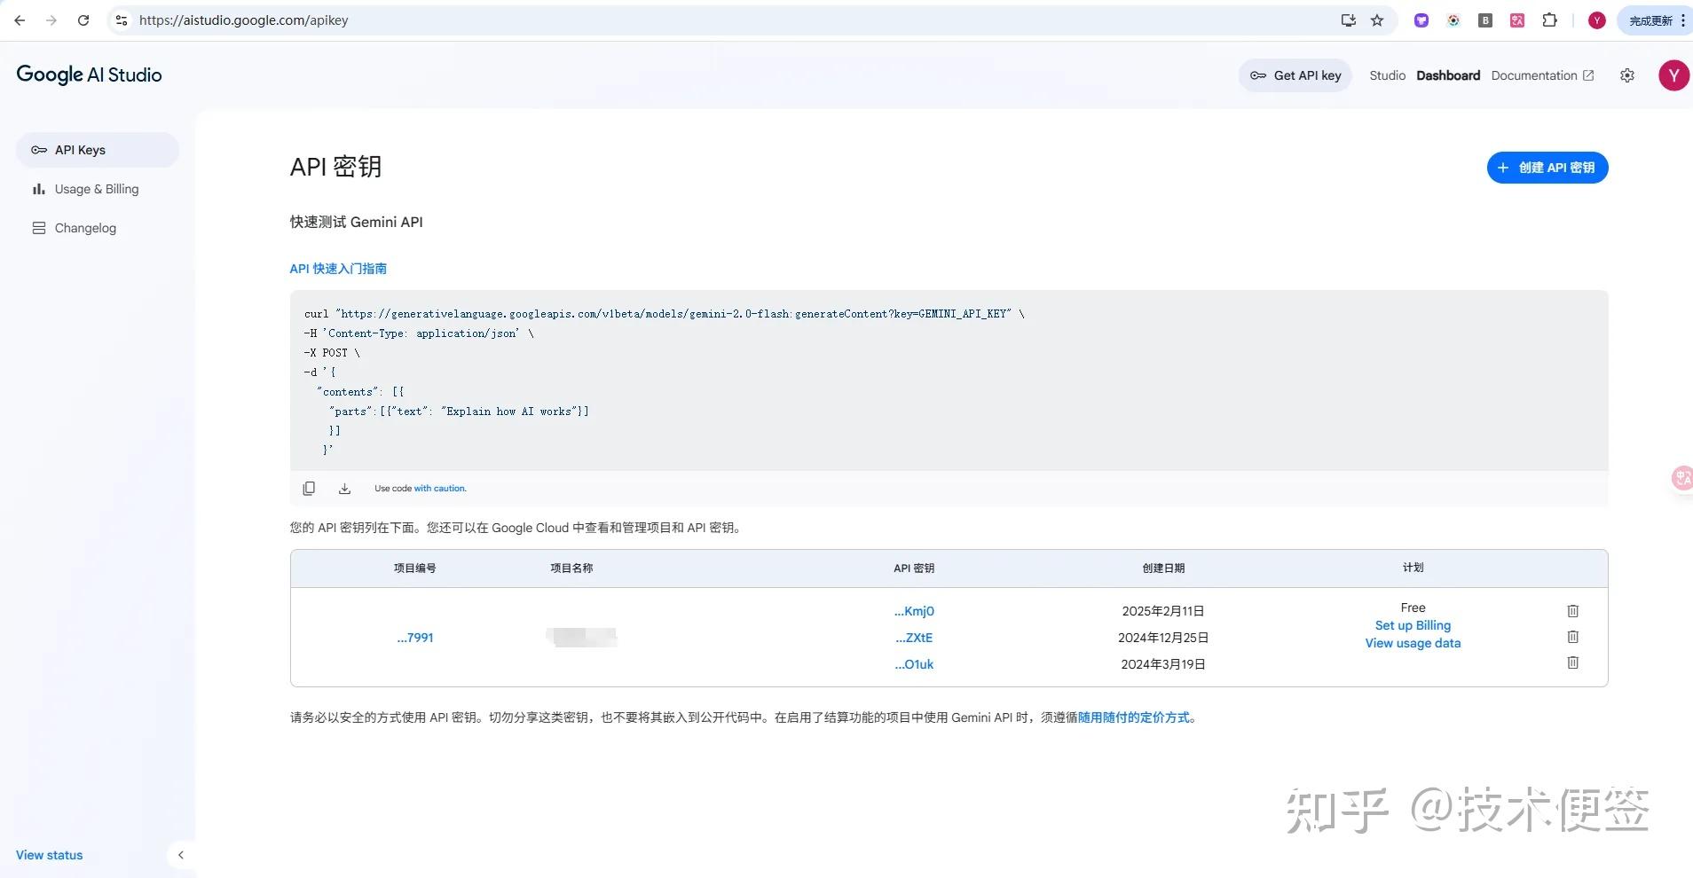Open the API Keys sidebar section
The width and height of the screenshot is (1693, 878).
(x=79, y=150)
